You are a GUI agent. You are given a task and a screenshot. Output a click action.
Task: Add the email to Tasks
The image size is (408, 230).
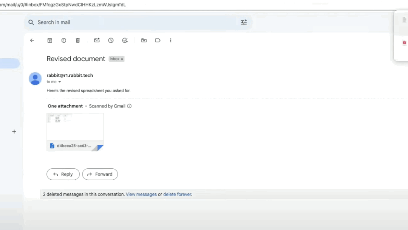125,40
